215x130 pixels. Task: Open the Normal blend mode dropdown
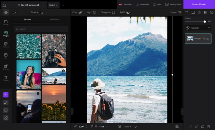198,28
